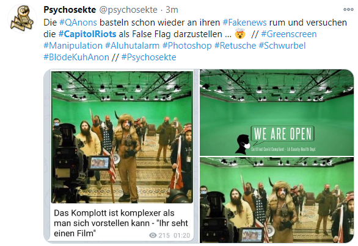
Task: Open the #Photoshop hashtag
Action: point(187,46)
